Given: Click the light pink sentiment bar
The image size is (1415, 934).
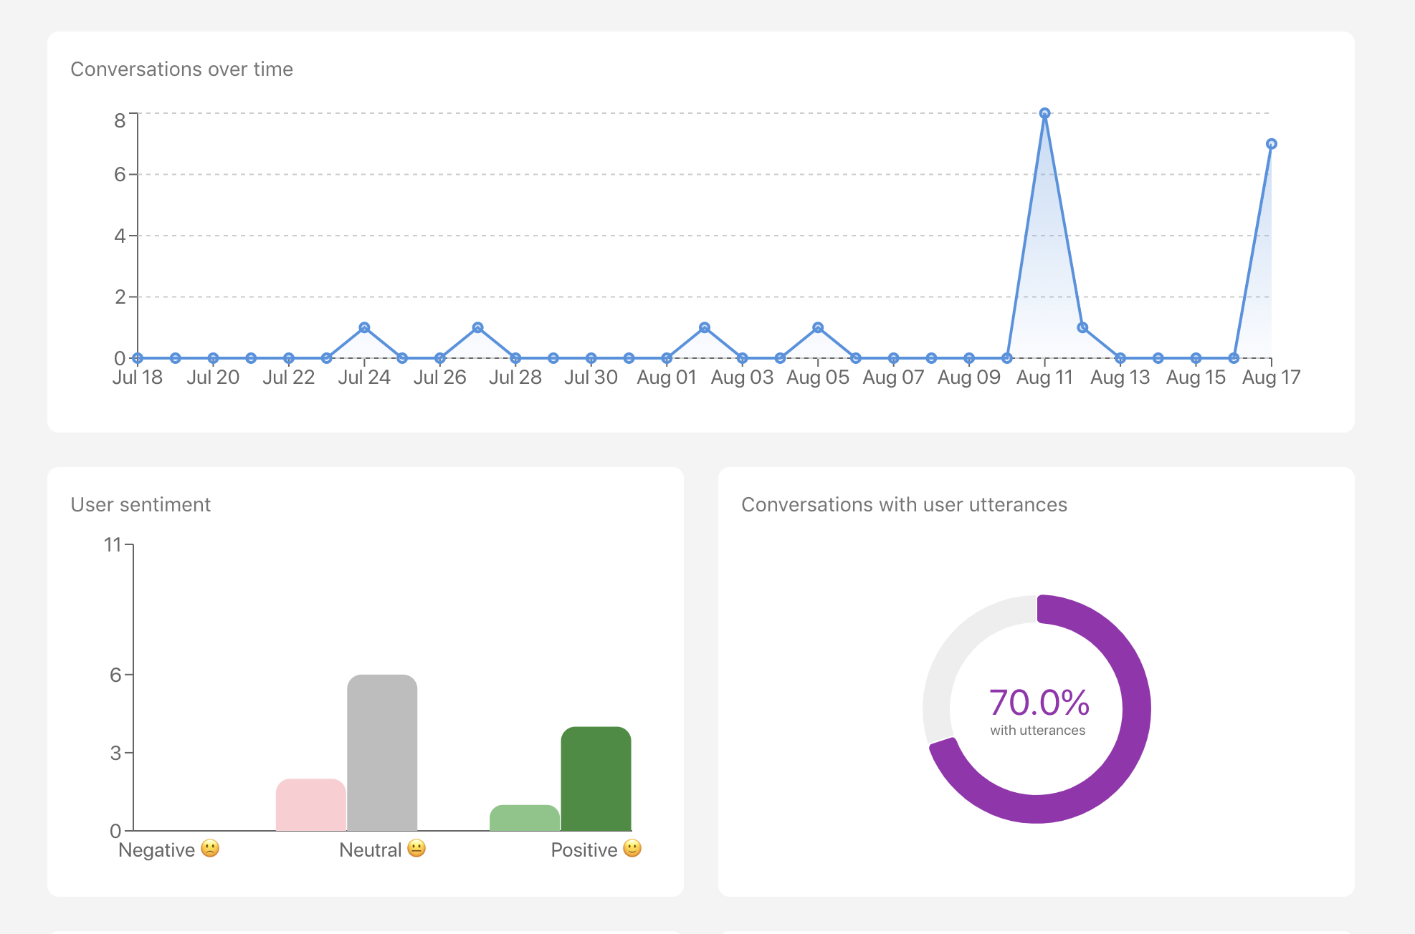Looking at the screenshot, I should coord(310,804).
